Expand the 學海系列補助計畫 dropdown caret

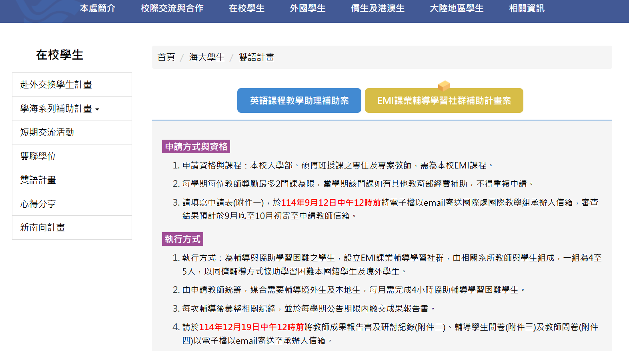(x=97, y=109)
